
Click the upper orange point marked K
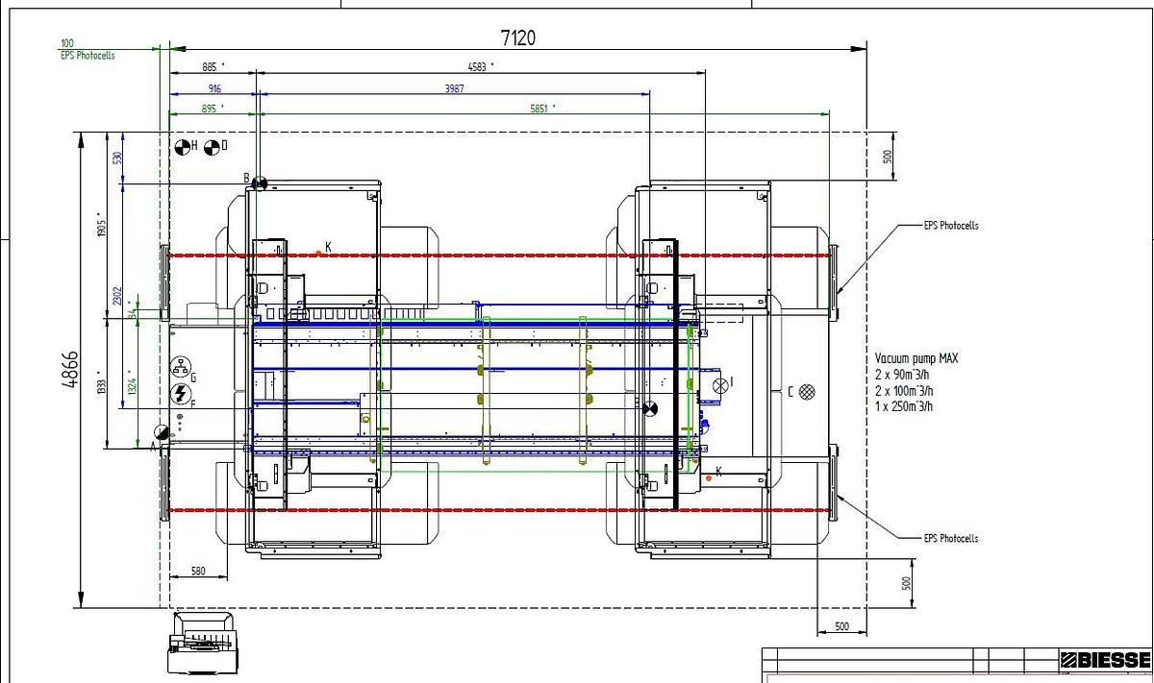[x=318, y=254]
